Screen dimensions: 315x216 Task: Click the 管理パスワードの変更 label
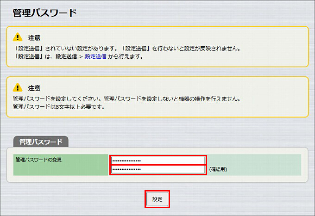coord(38,160)
